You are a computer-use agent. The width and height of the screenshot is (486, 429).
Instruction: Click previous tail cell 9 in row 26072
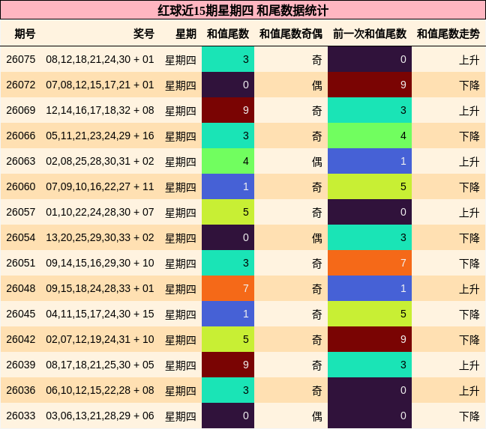[370, 85]
